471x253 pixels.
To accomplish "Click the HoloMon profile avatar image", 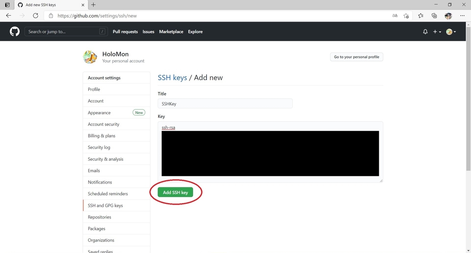I will coord(90,57).
